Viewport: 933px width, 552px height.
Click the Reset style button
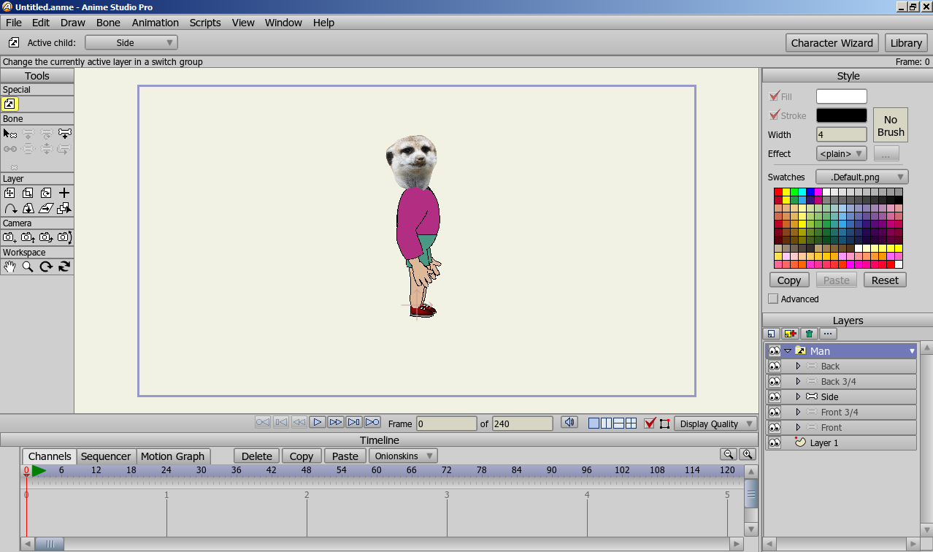pos(885,280)
